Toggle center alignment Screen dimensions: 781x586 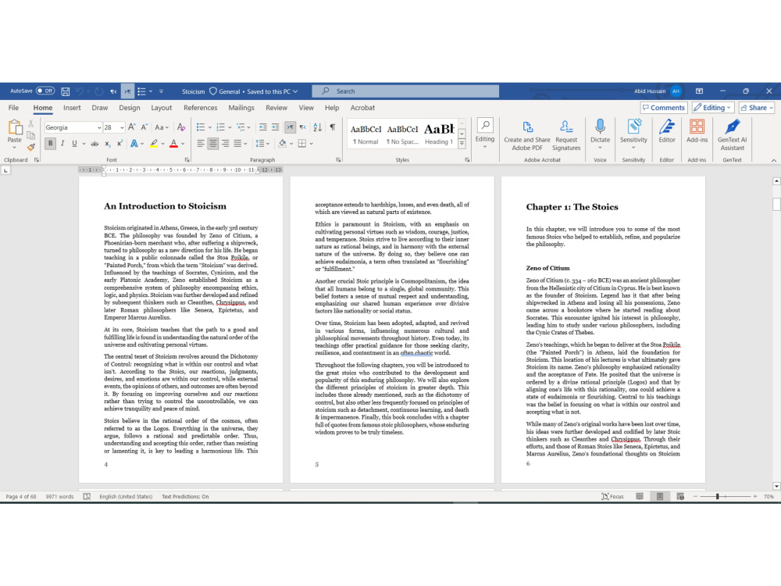click(x=213, y=144)
